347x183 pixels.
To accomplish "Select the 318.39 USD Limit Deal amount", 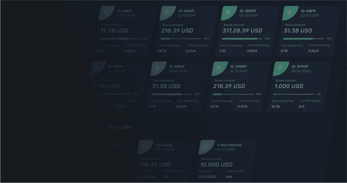I will pyautogui.click(x=155, y=165).
